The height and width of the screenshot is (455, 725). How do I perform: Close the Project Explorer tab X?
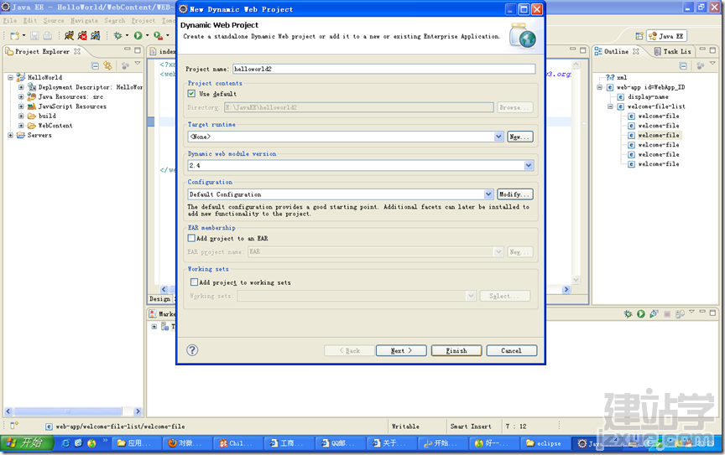pos(77,51)
